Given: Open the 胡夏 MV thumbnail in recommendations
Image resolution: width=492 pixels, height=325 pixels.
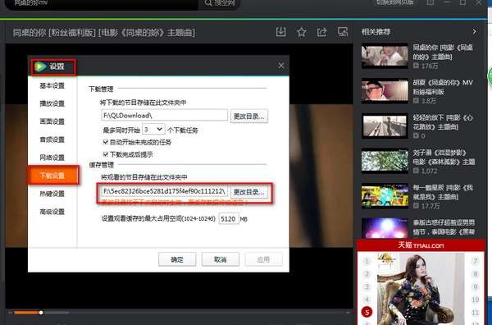Looking at the screenshot, I should coord(385,91).
